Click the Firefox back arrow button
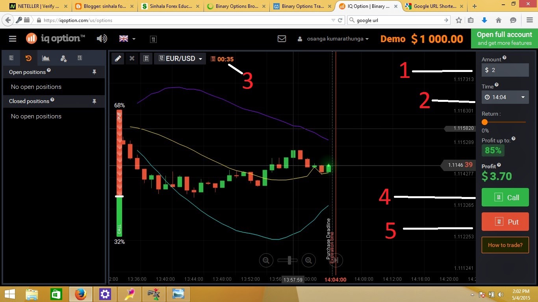 [7, 20]
